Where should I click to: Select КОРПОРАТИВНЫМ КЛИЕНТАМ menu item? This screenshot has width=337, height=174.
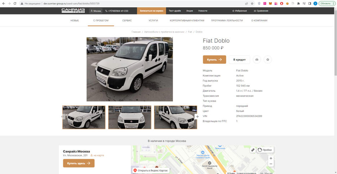(187, 20)
